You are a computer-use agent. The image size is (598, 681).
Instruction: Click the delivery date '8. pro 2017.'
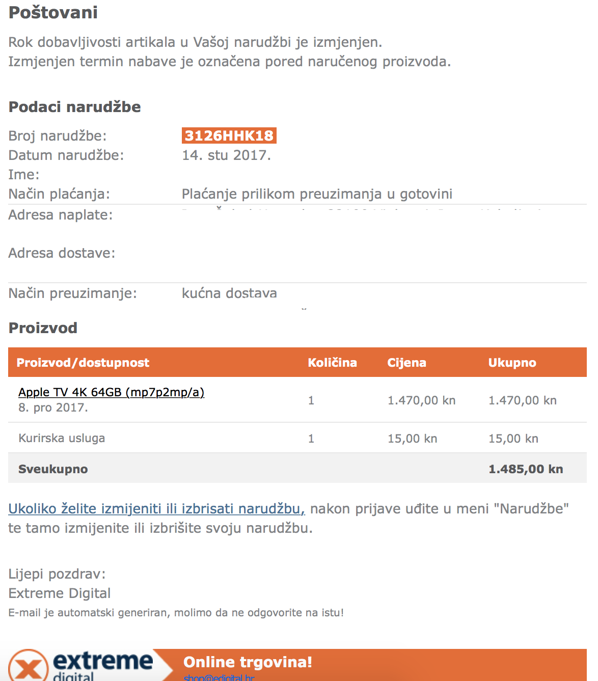coord(53,407)
